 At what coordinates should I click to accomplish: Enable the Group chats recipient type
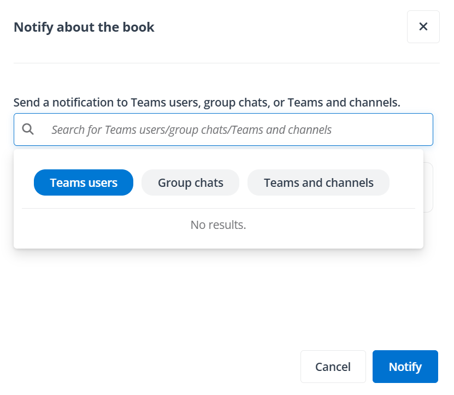tap(190, 182)
